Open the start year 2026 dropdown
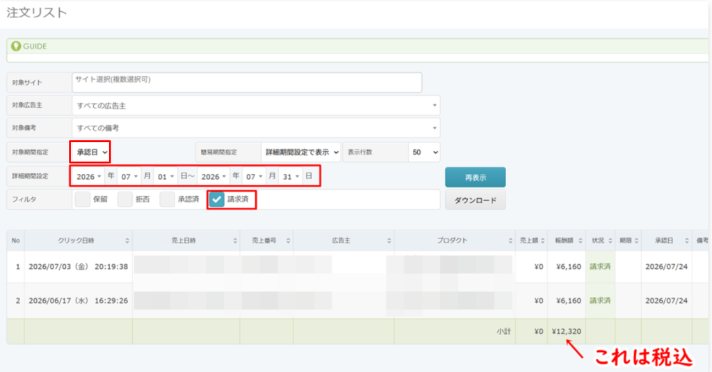 click(x=88, y=177)
